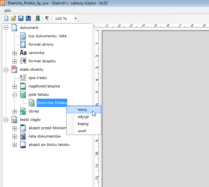Click kopiuj in the context menu
The image size is (209, 187).
(83, 124)
